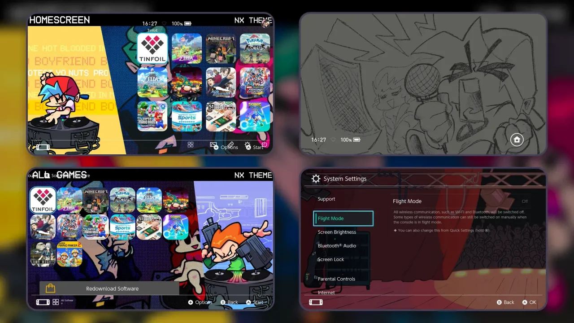Click Options on the Homescreen footer
Image resolution: width=574 pixels, height=323 pixels.
click(226, 147)
